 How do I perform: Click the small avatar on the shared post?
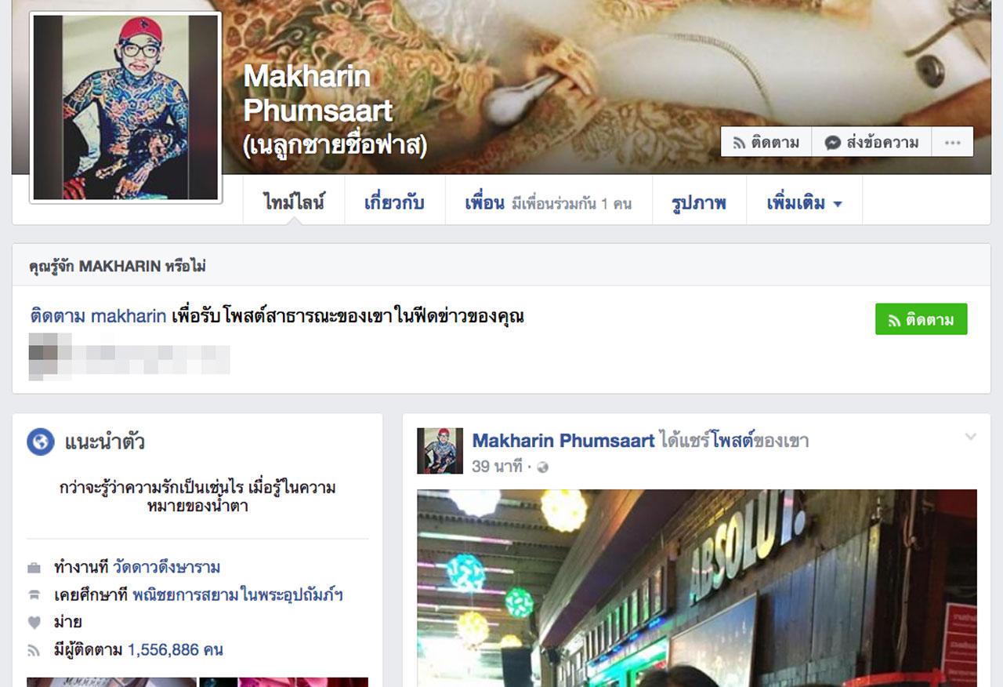[440, 451]
